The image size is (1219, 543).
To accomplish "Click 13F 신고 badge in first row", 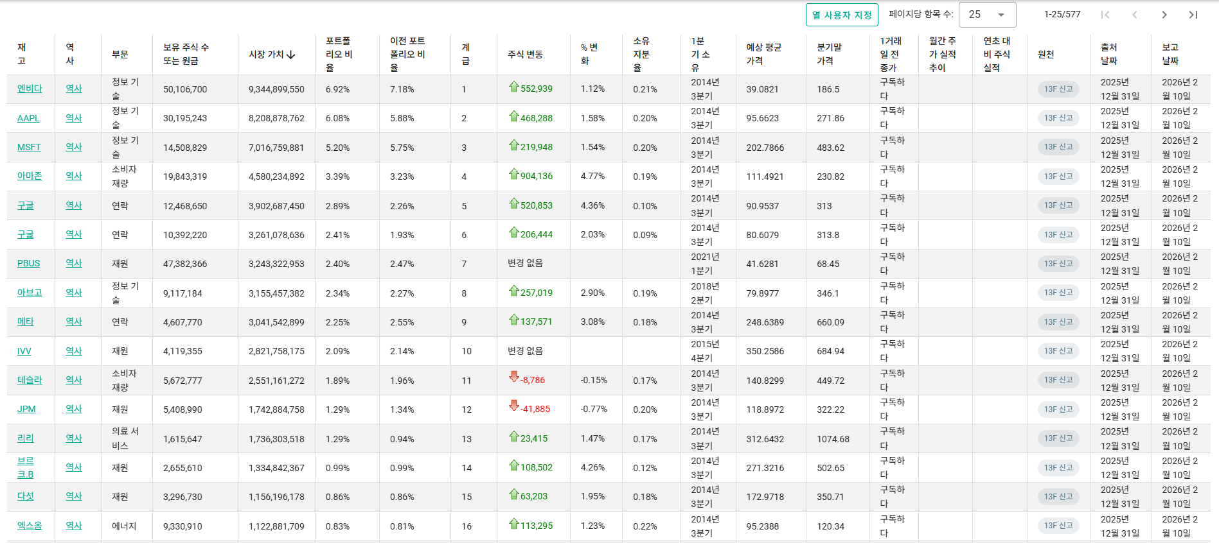I will [x=1058, y=89].
